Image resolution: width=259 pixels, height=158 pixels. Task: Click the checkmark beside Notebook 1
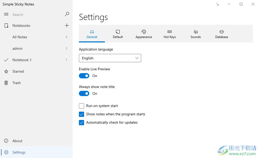pyautogui.click(x=6, y=60)
